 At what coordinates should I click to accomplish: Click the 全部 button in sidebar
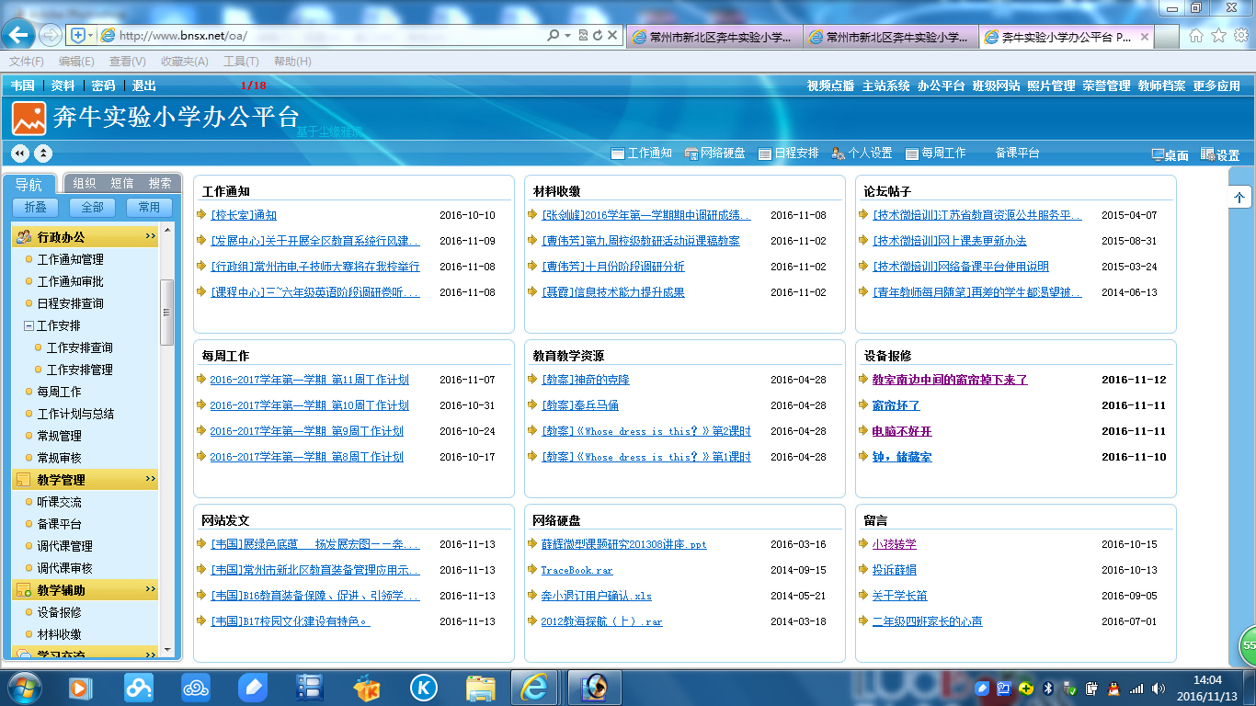click(x=92, y=207)
